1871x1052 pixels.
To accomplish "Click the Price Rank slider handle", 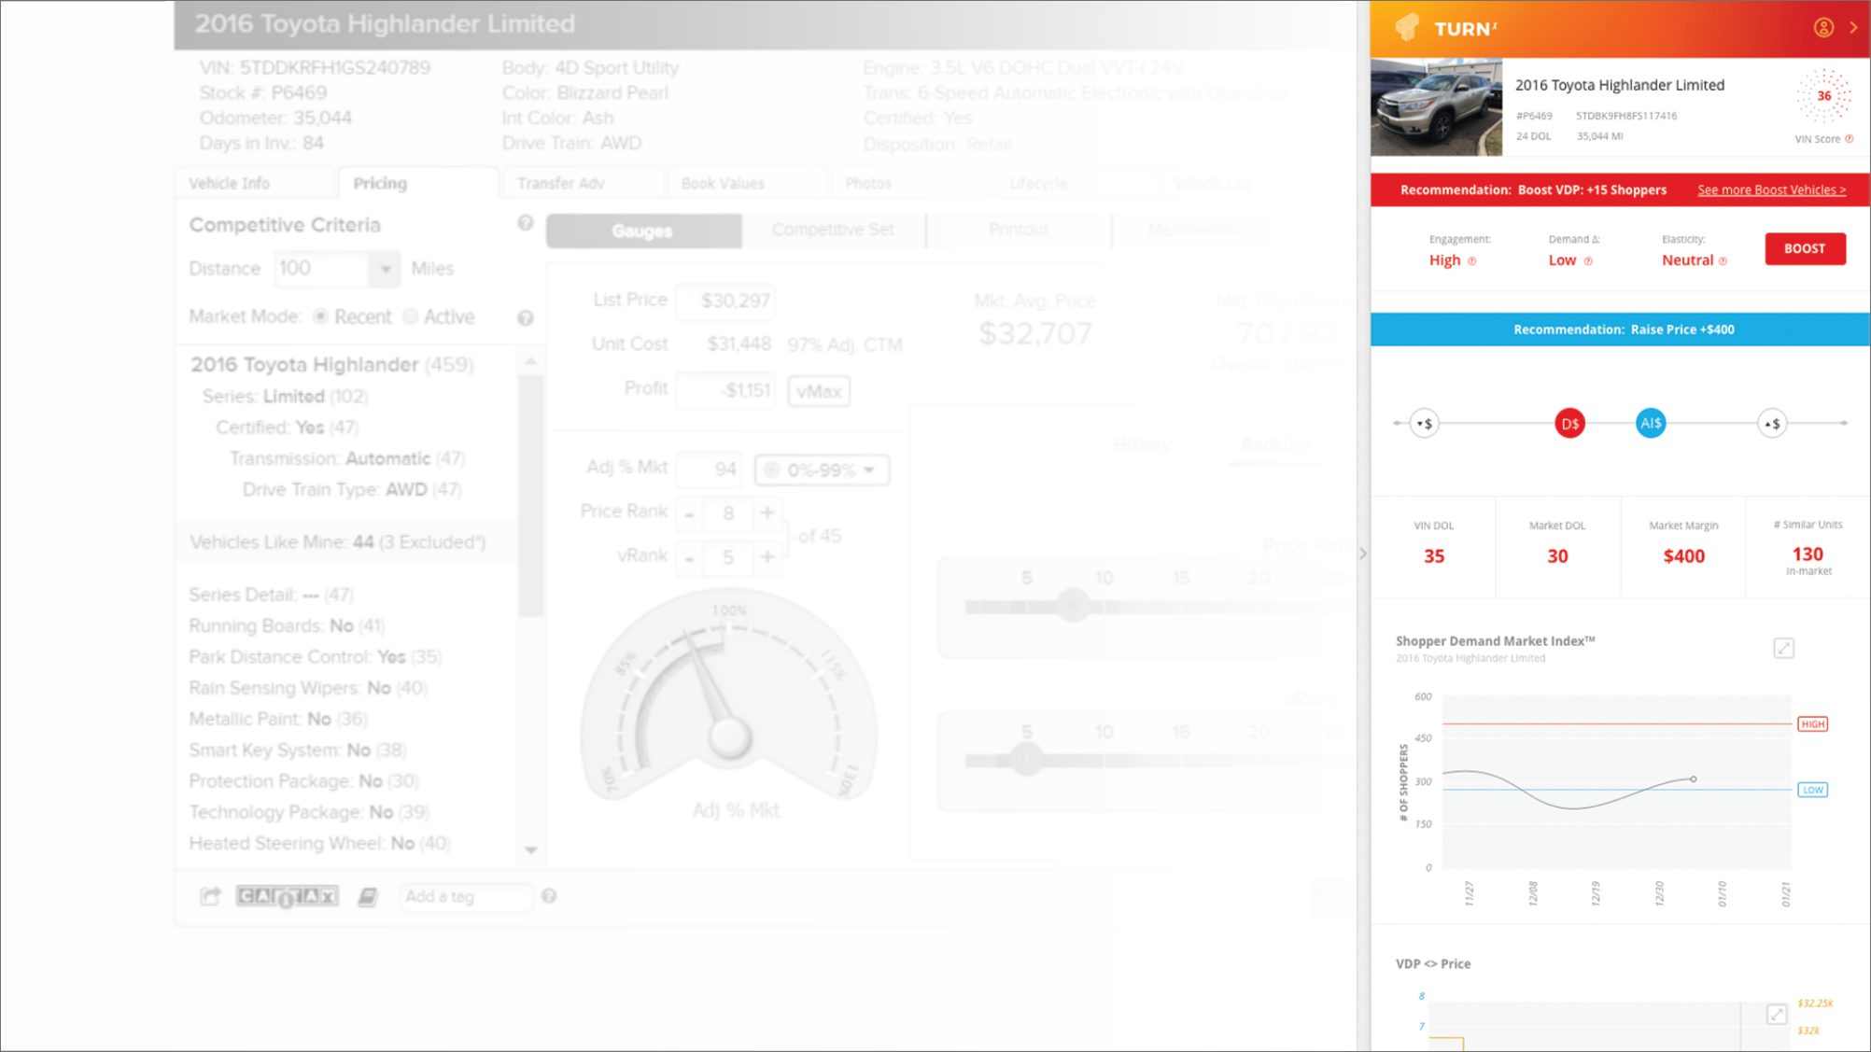I will 1074,607.
